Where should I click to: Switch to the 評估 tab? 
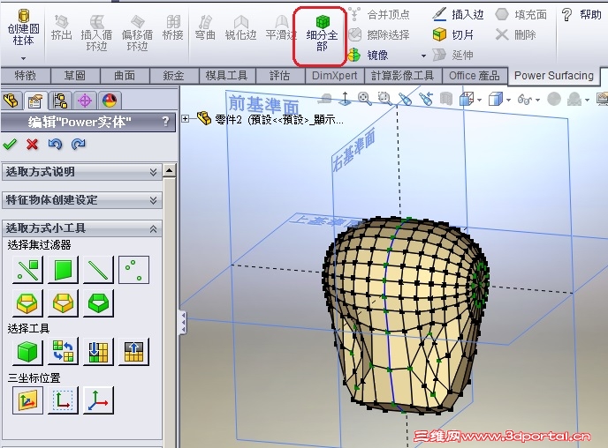(280, 76)
